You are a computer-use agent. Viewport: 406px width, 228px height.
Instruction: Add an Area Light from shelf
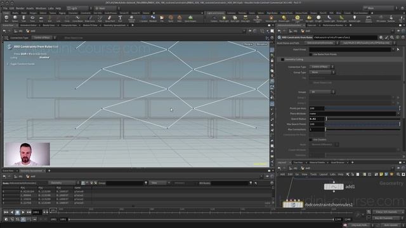246,18
